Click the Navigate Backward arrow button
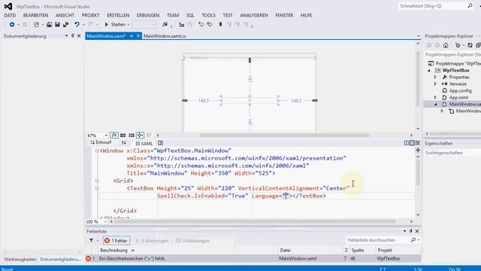Screen dimensions: 481x271 click(x=12, y=24)
